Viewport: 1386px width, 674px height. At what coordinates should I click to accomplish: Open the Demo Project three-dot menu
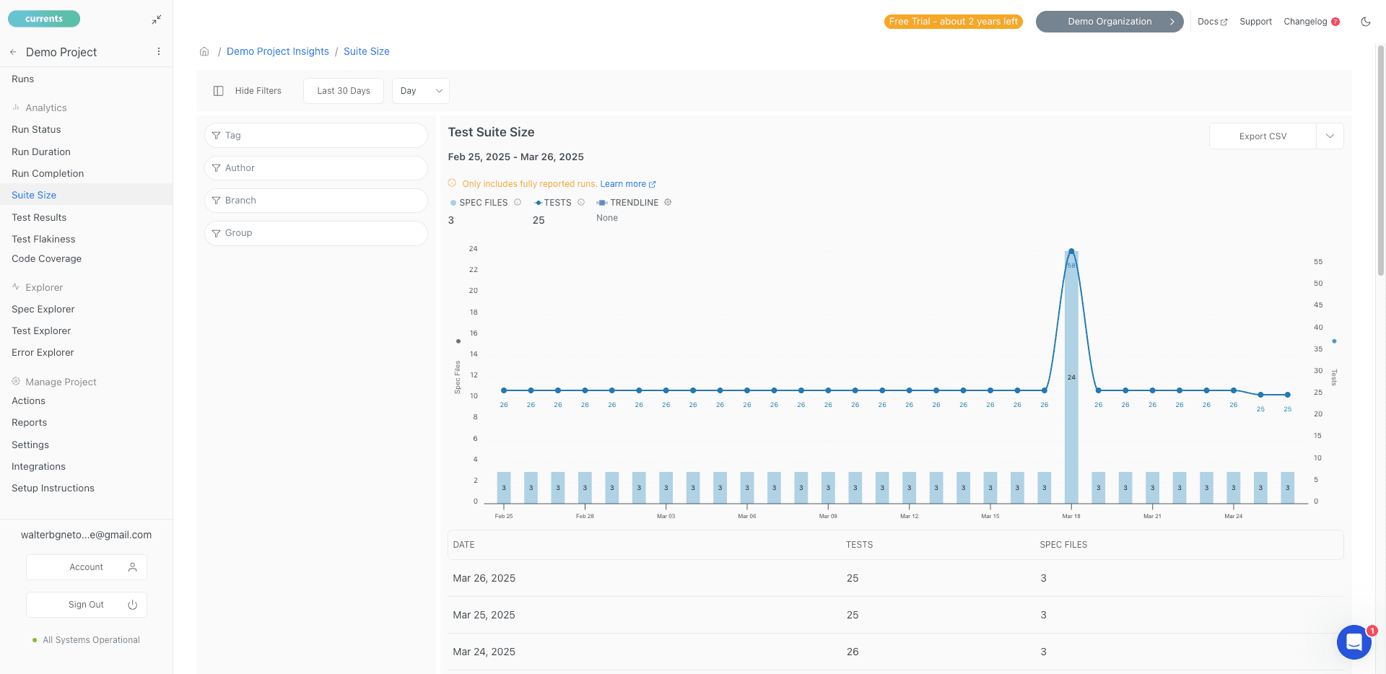point(159,52)
